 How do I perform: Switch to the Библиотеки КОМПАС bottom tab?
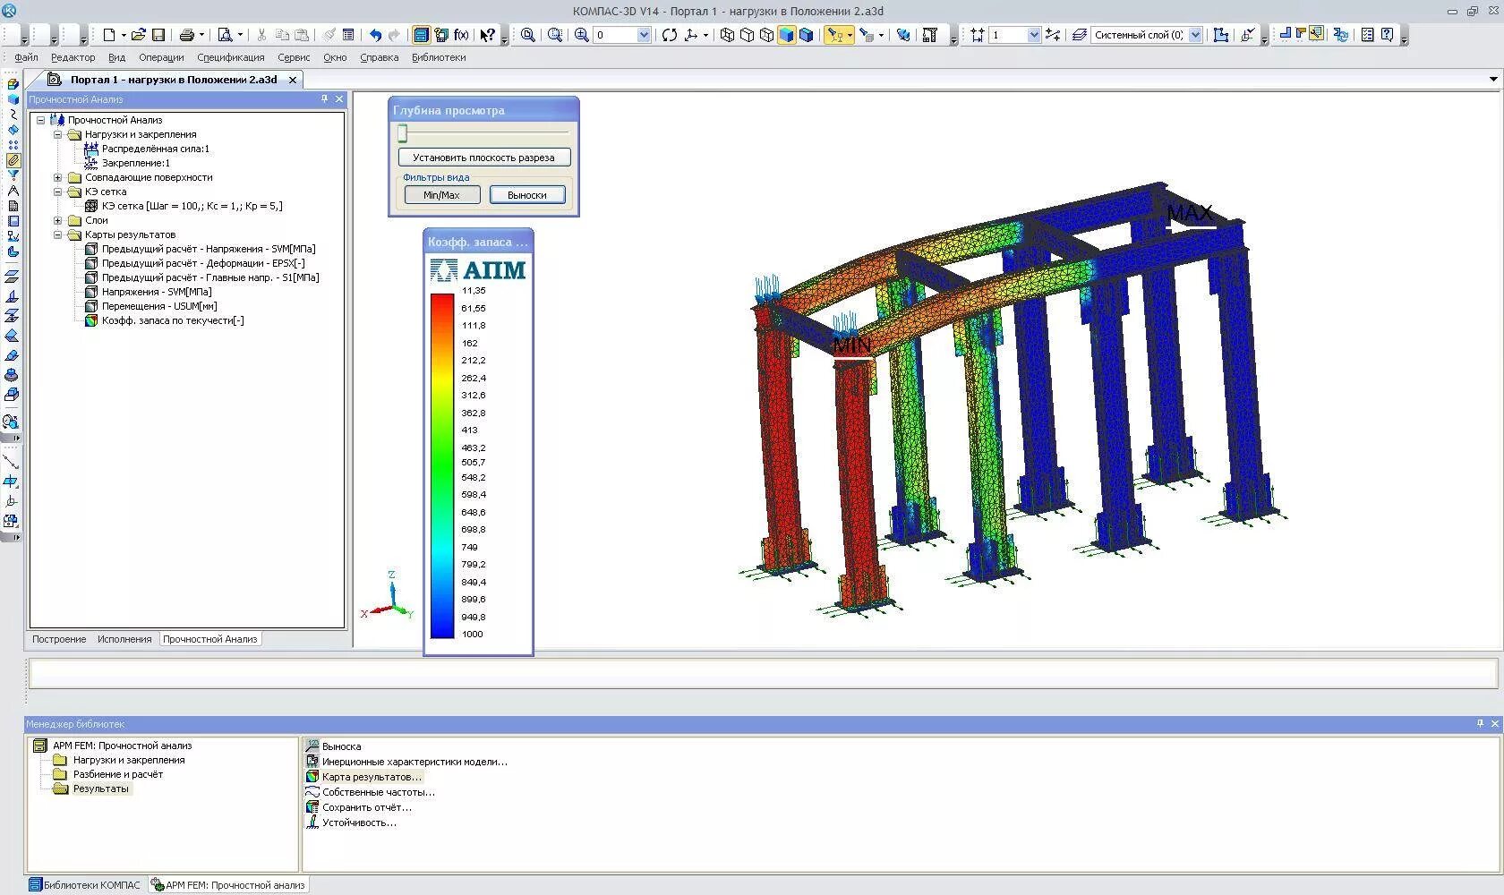(84, 885)
